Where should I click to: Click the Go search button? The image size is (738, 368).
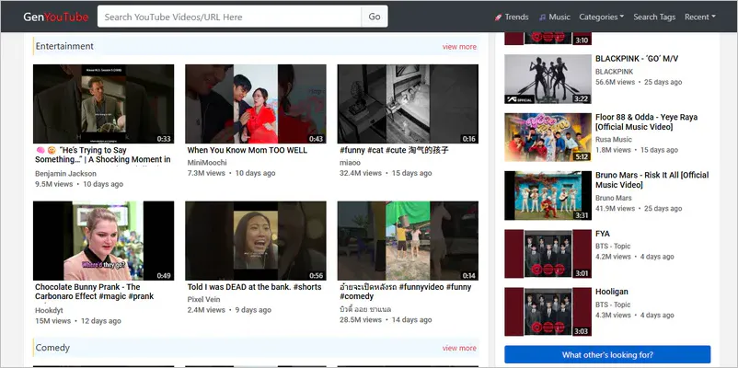(x=375, y=17)
